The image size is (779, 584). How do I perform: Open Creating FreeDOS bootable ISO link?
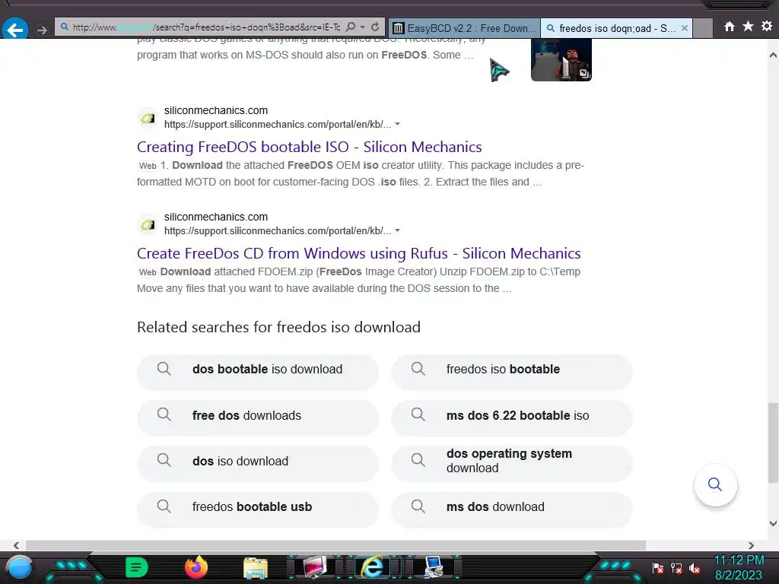pyautogui.click(x=309, y=147)
